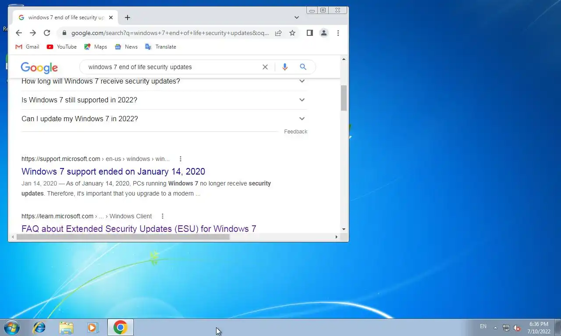Open the muted volume tray icon
Viewport: 561px width, 336px height.
(x=517, y=328)
